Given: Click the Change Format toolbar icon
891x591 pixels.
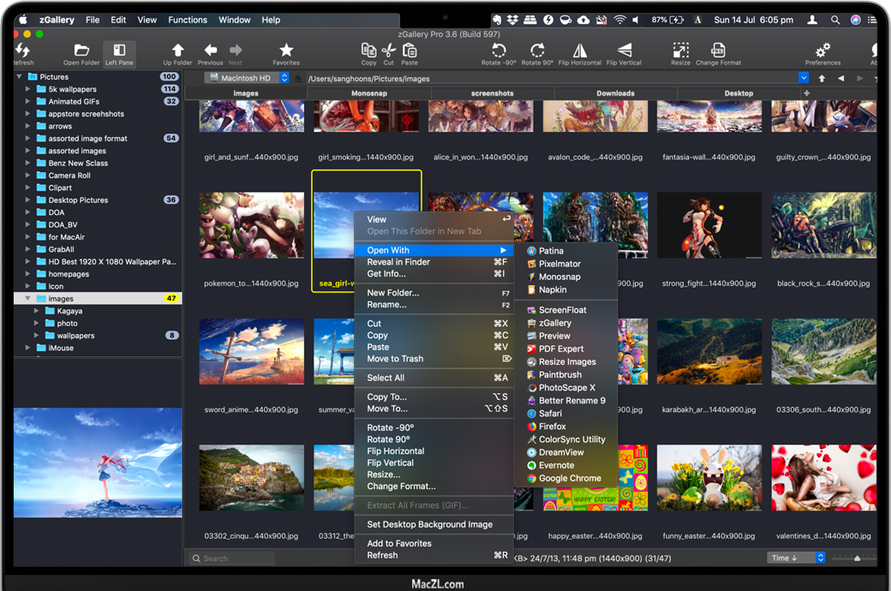Looking at the screenshot, I should coord(718,51).
